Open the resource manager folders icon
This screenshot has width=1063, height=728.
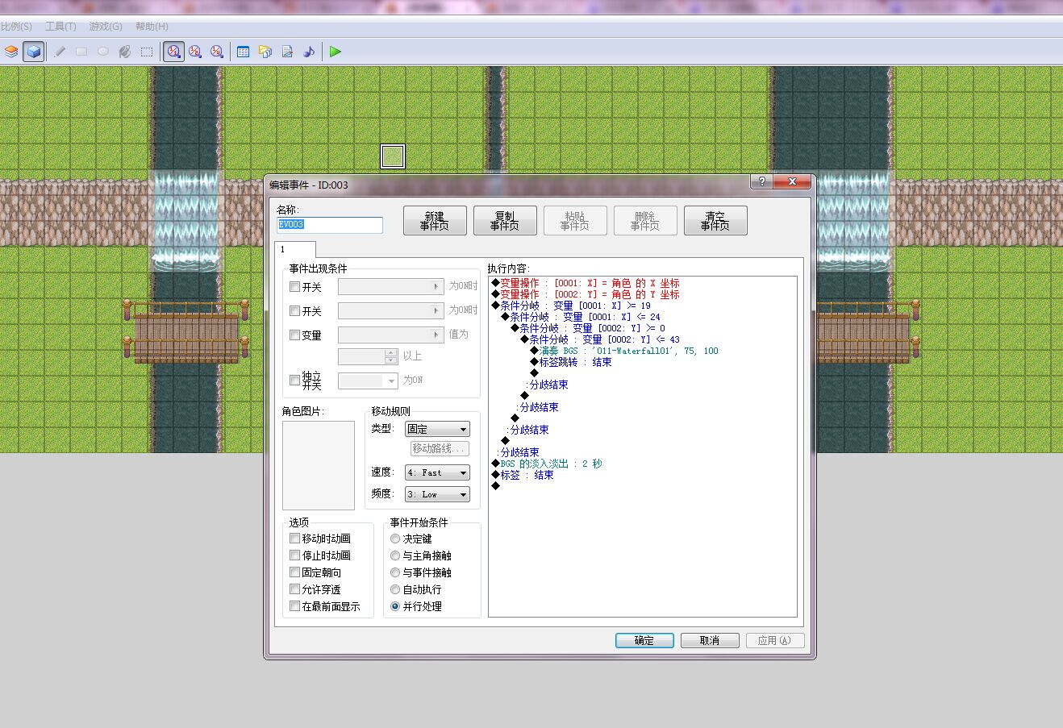point(265,52)
